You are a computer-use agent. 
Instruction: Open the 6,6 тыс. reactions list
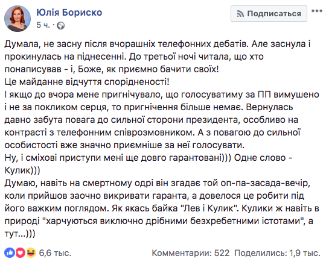click(x=55, y=253)
